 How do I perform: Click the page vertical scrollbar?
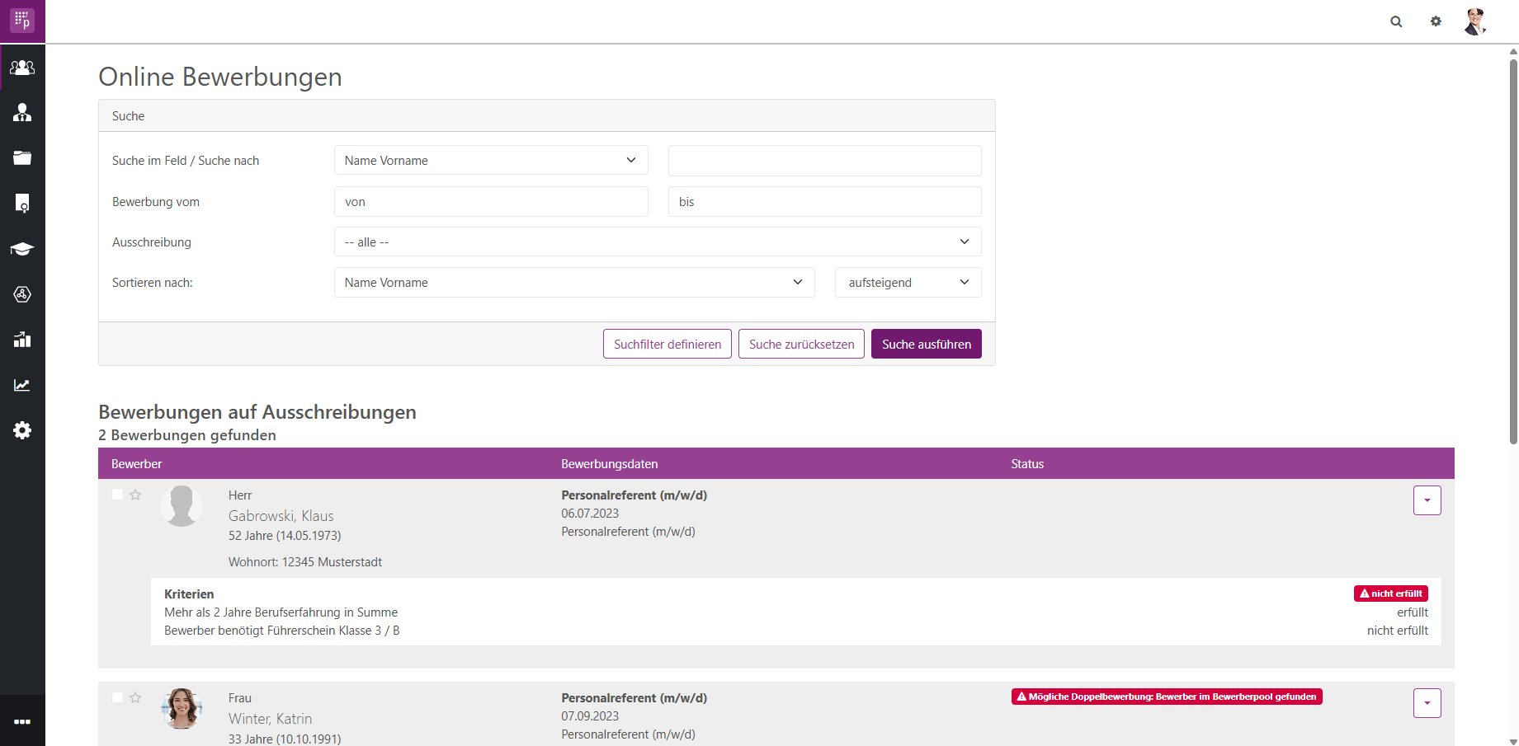coord(1513,251)
